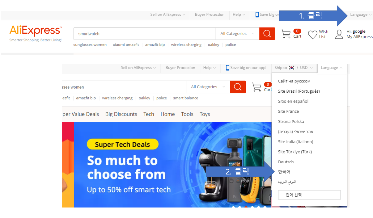Viewport: 373px width, 218px height.
Task: Choose the Arabic 'الموقع العربية' language option
Action: pyautogui.click(x=287, y=182)
